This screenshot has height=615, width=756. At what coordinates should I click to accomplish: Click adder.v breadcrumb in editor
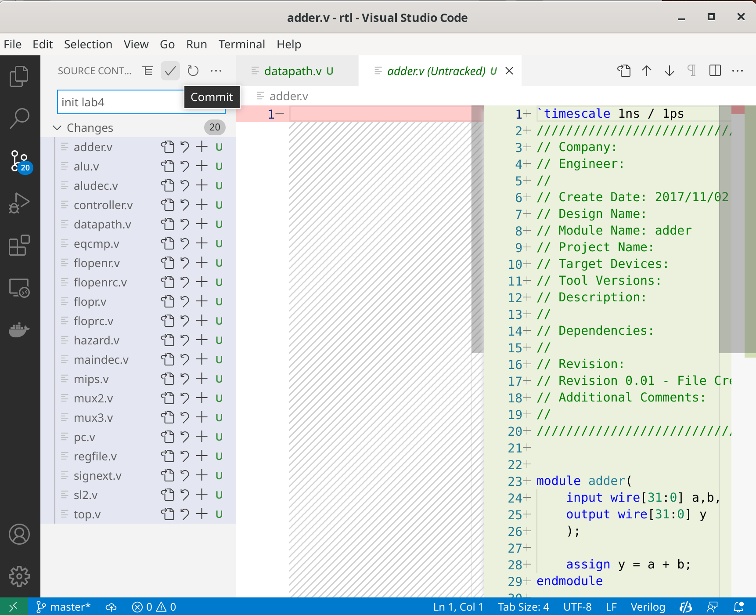[x=288, y=96]
